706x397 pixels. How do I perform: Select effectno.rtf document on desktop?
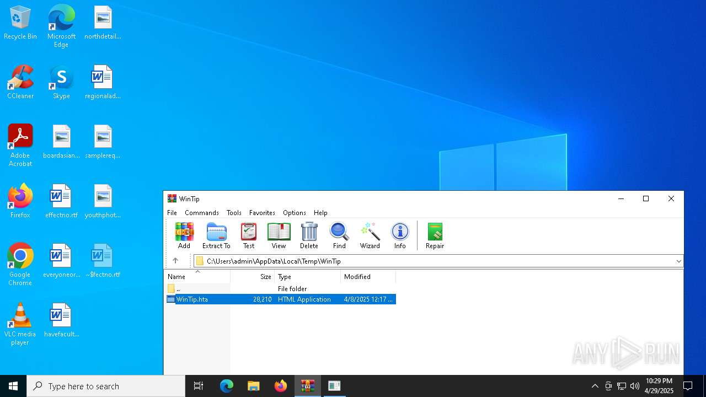[x=61, y=201]
